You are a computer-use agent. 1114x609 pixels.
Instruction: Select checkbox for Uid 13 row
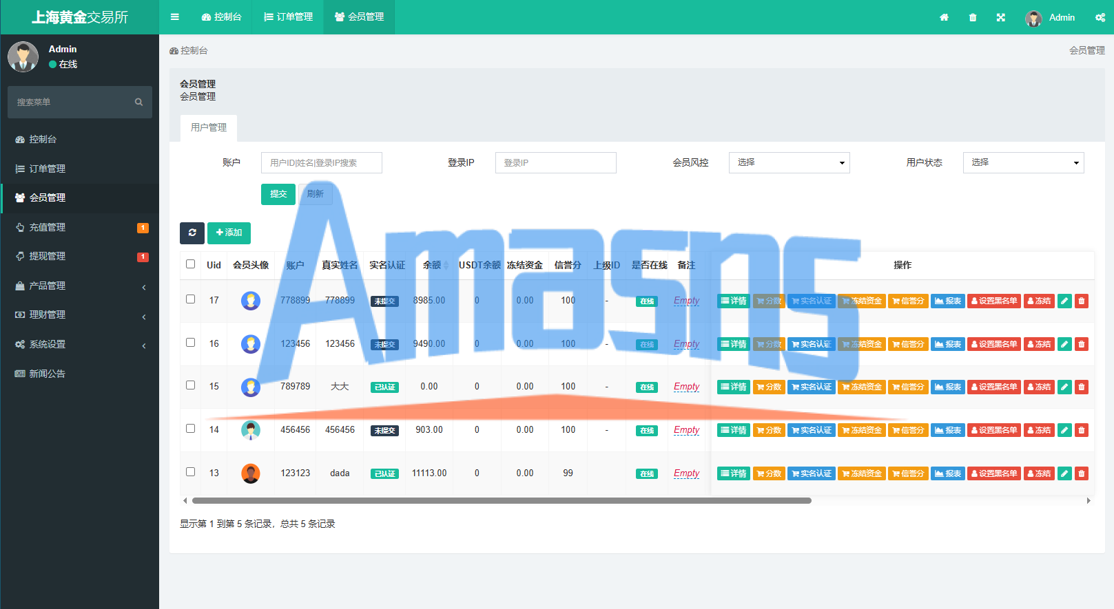pyautogui.click(x=191, y=472)
